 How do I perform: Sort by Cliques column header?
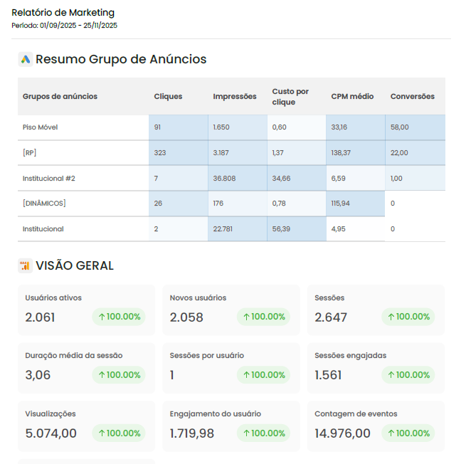tap(168, 97)
